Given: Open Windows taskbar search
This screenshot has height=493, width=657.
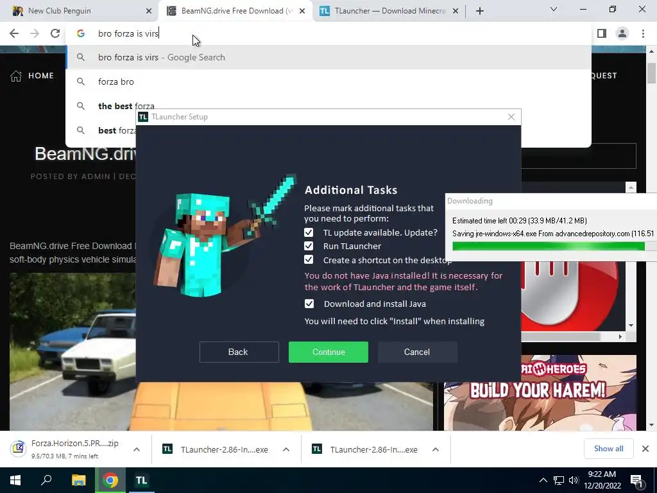Looking at the screenshot, I should coord(46,480).
